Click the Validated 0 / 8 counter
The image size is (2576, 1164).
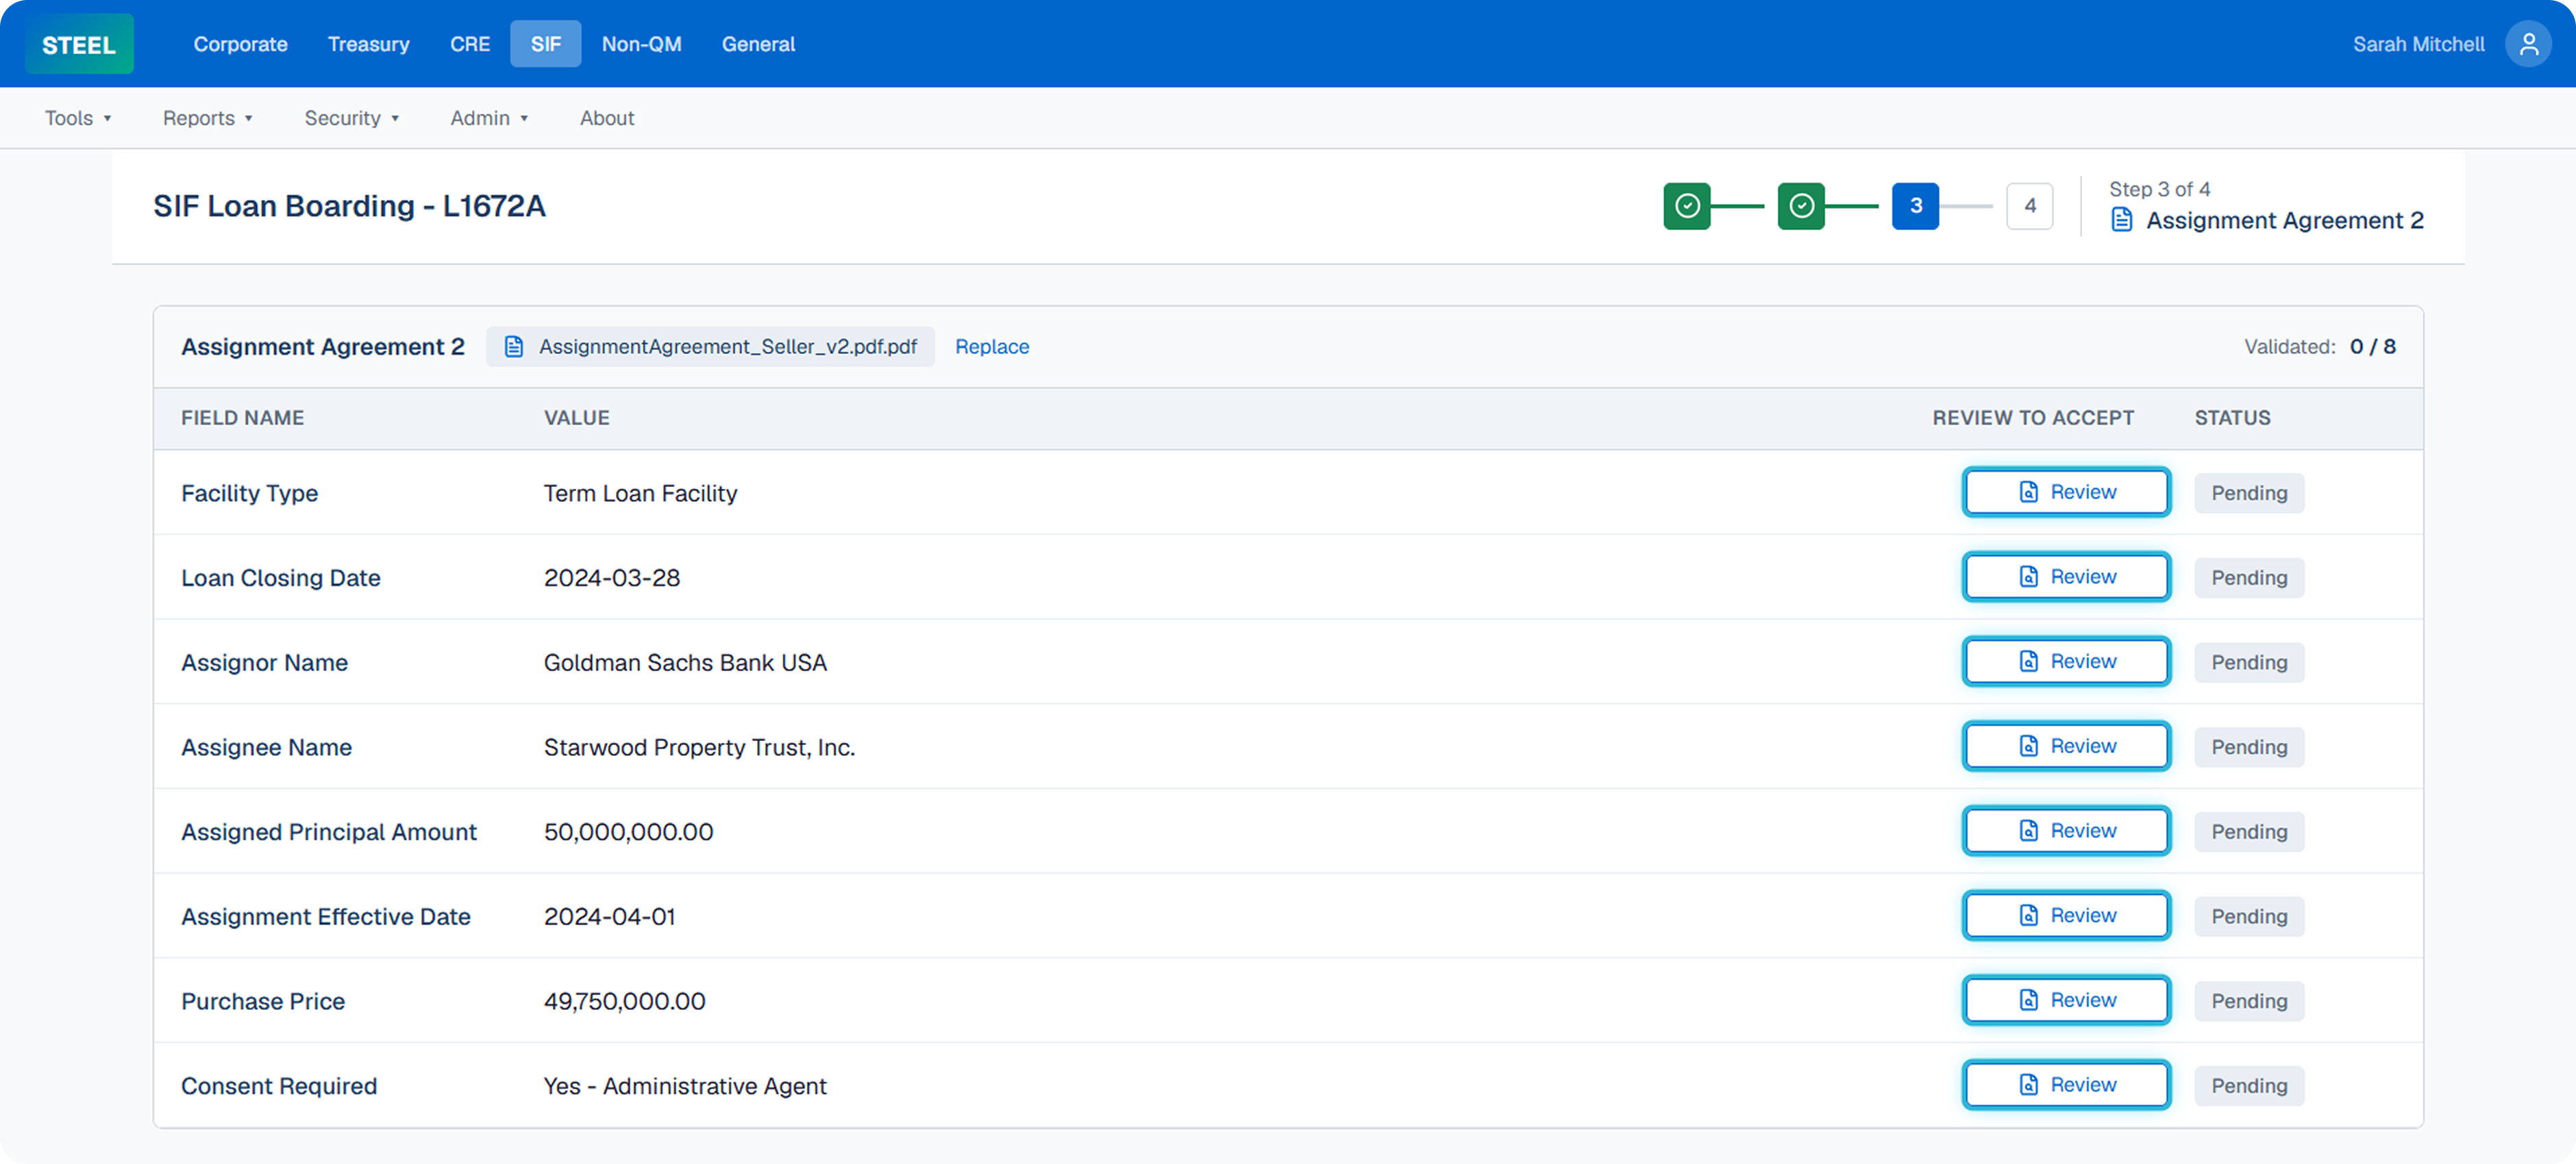point(2320,346)
